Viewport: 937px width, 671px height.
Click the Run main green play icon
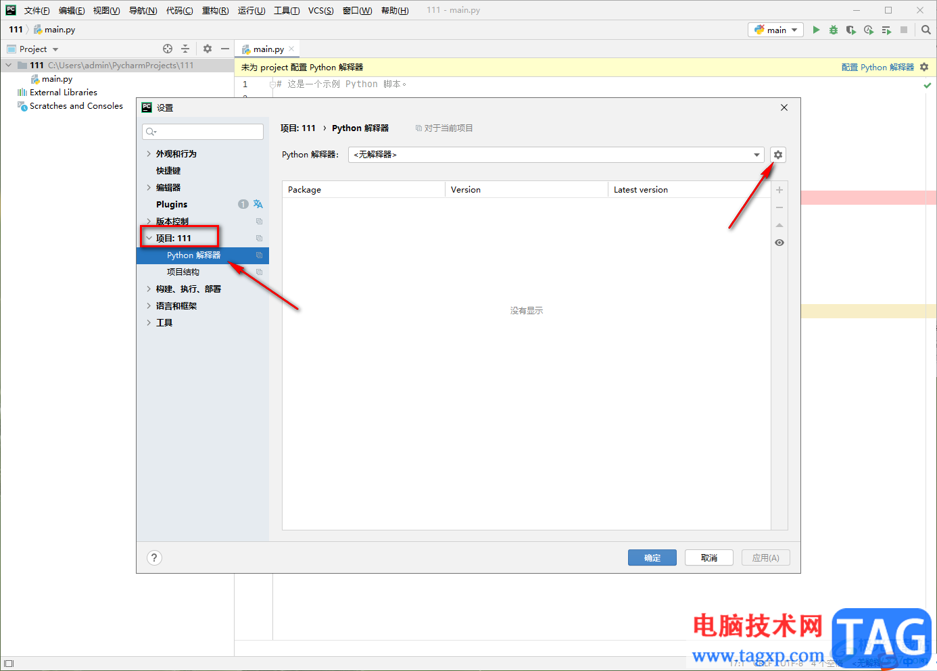click(x=816, y=30)
